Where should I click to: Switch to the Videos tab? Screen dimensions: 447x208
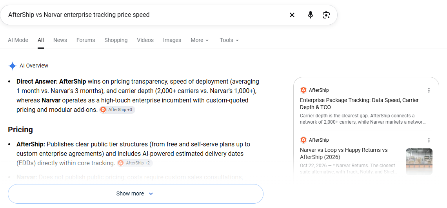point(145,40)
